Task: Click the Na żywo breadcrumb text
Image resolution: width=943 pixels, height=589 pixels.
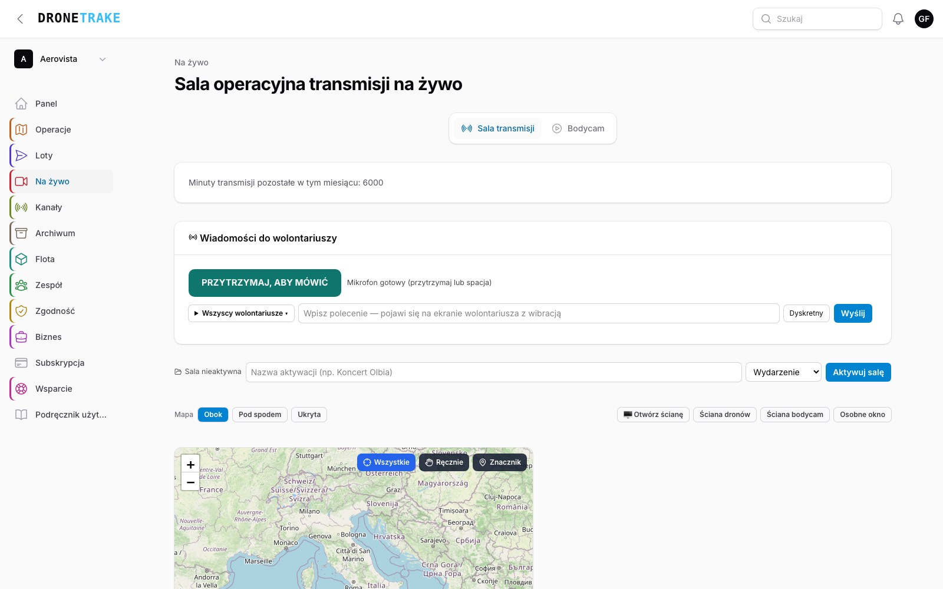Action: [192, 62]
